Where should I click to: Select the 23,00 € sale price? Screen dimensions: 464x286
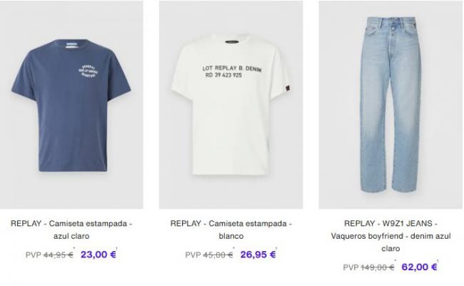pos(99,255)
